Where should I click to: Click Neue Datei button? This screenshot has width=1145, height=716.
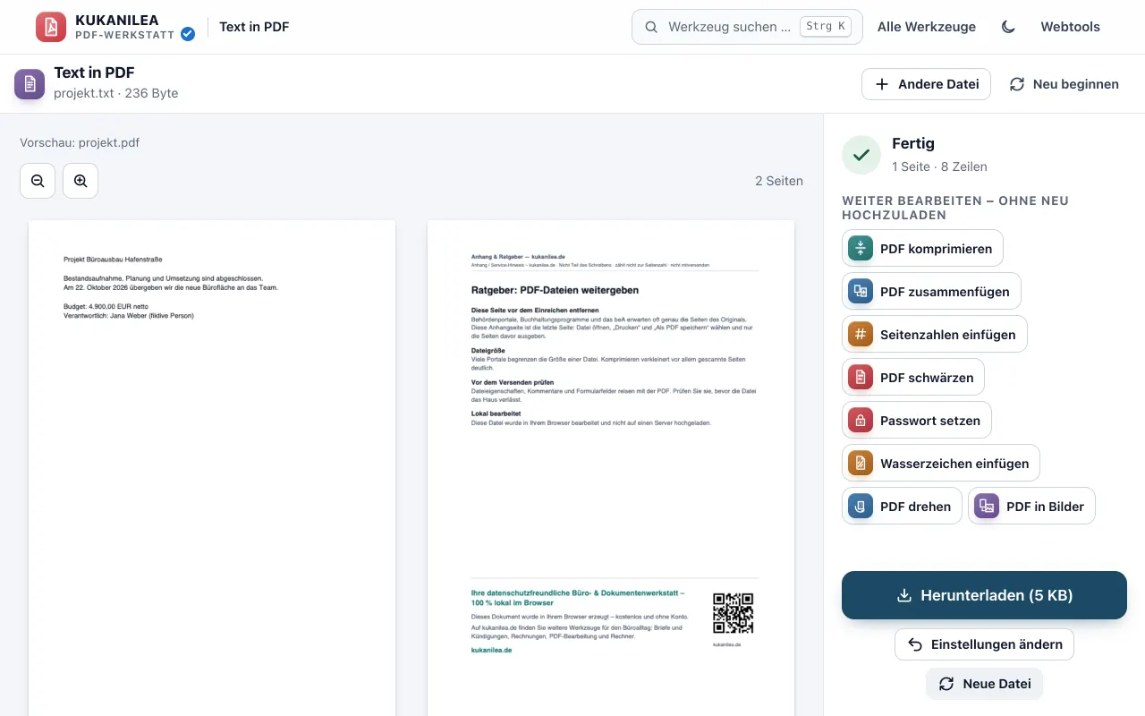(x=984, y=684)
